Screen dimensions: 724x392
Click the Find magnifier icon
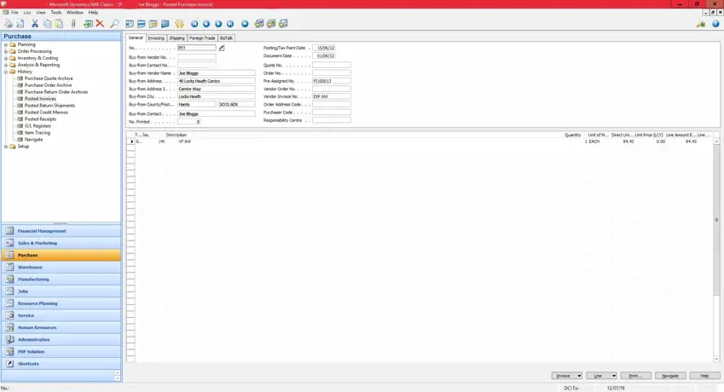(x=114, y=24)
